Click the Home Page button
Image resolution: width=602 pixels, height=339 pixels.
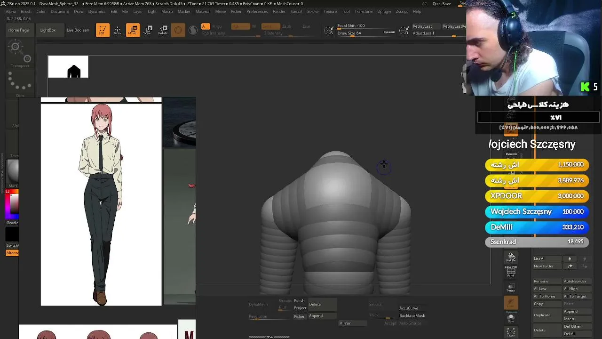pos(19,30)
